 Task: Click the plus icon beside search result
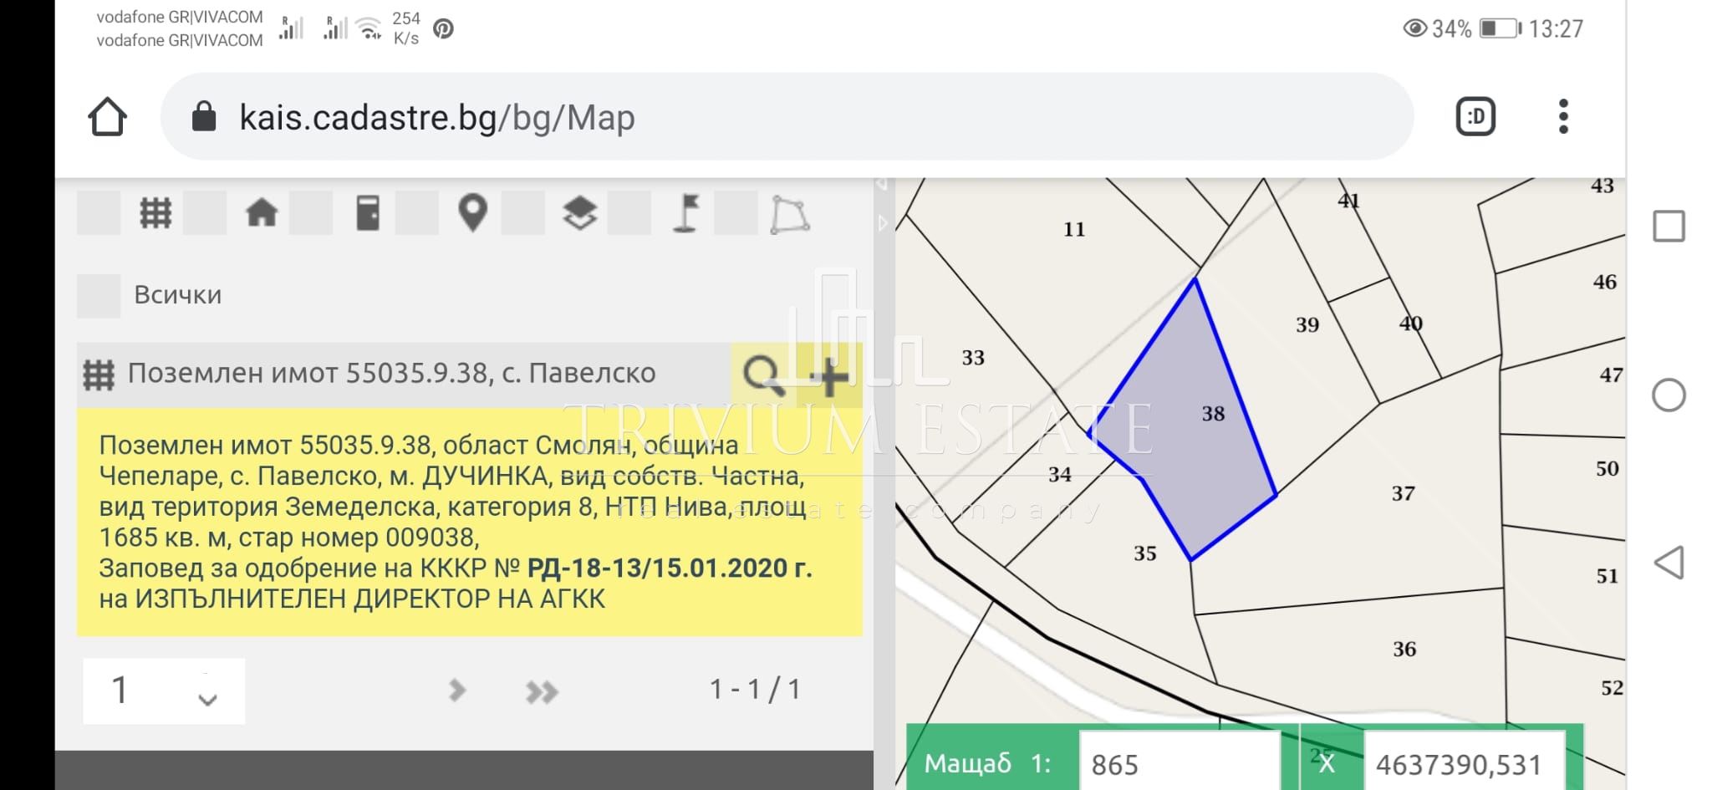(829, 375)
